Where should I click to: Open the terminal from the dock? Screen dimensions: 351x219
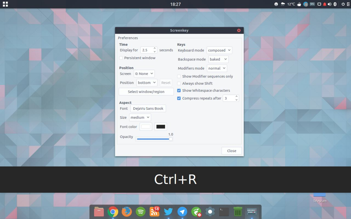[223, 212]
